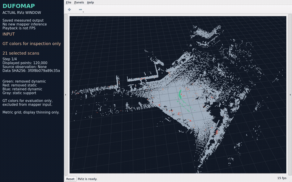This screenshot has height=182, width=292.
Task: Click the 'Saved measured output' line
Action: click(x=23, y=20)
